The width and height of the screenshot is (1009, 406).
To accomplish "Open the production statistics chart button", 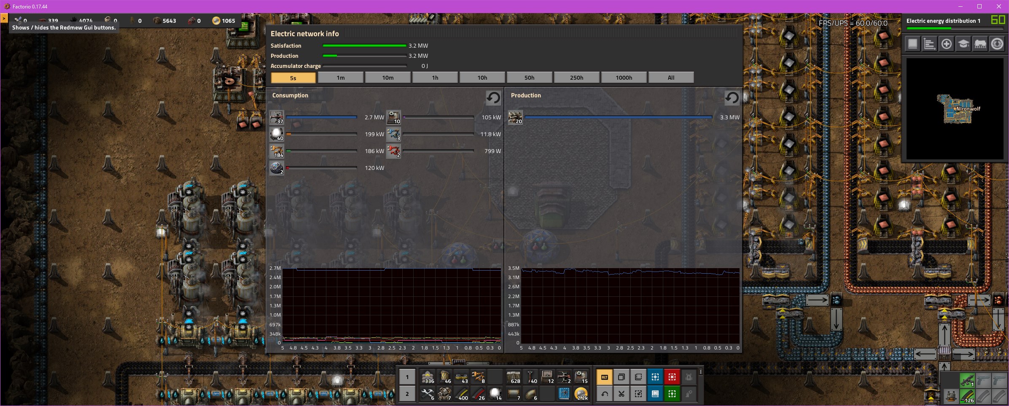I will [930, 44].
